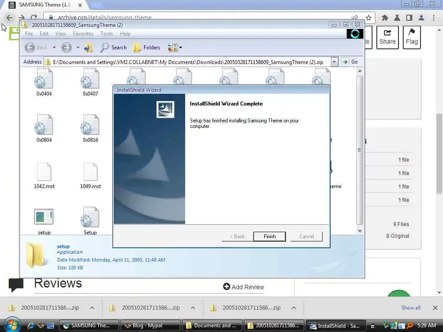443x332 pixels.
Task: Expand the Explorer address bar dropdown
Action: coord(334,62)
